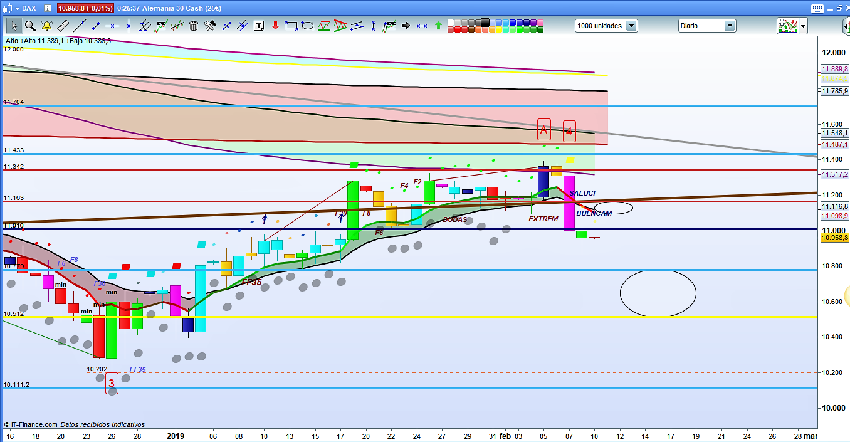
Task: Select the text annotation tool
Action: tap(259, 26)
